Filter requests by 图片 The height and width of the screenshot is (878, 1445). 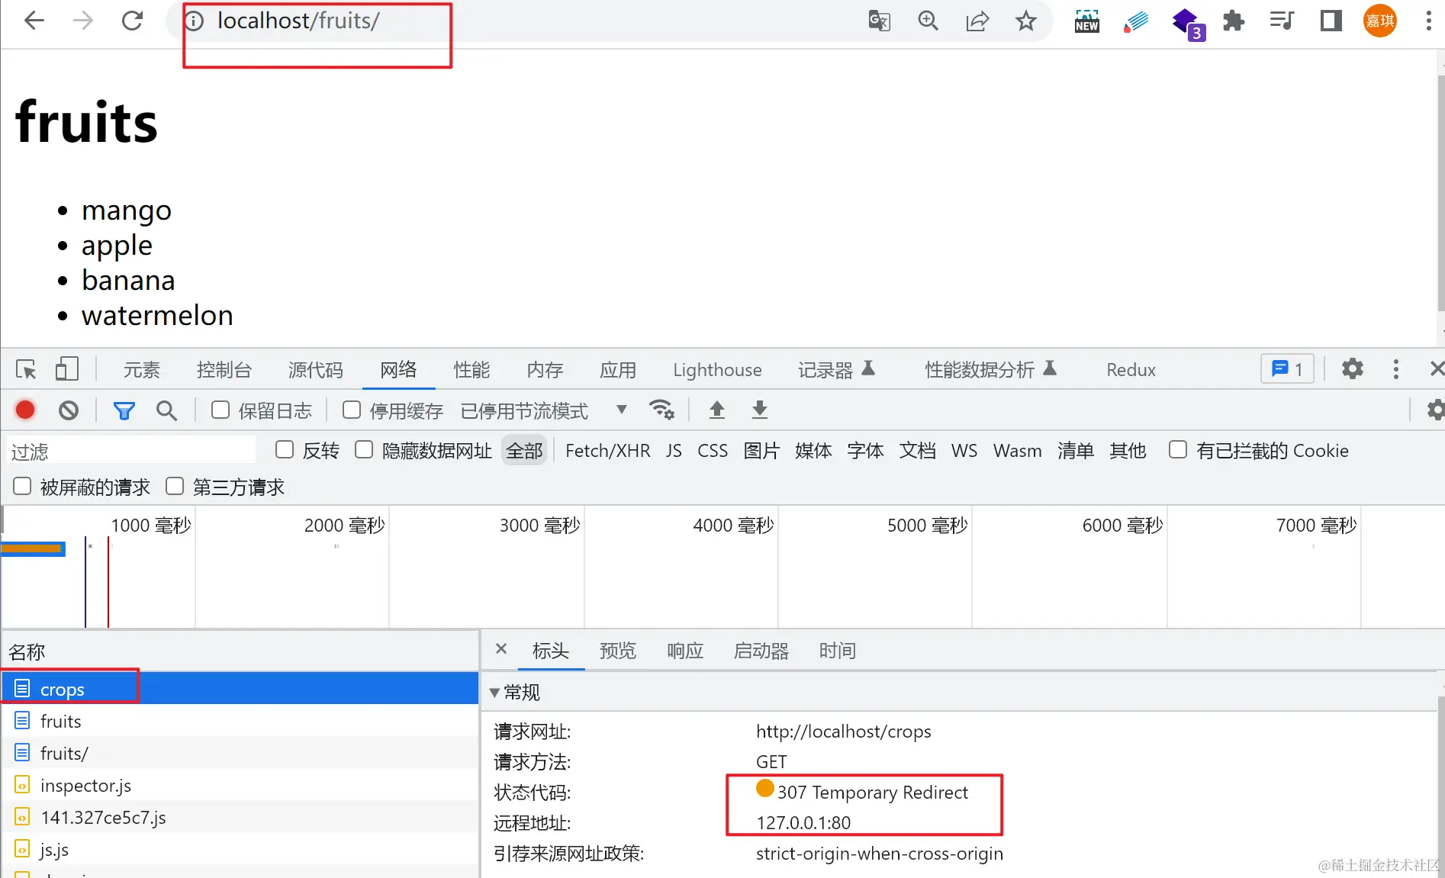coord(761,451)
